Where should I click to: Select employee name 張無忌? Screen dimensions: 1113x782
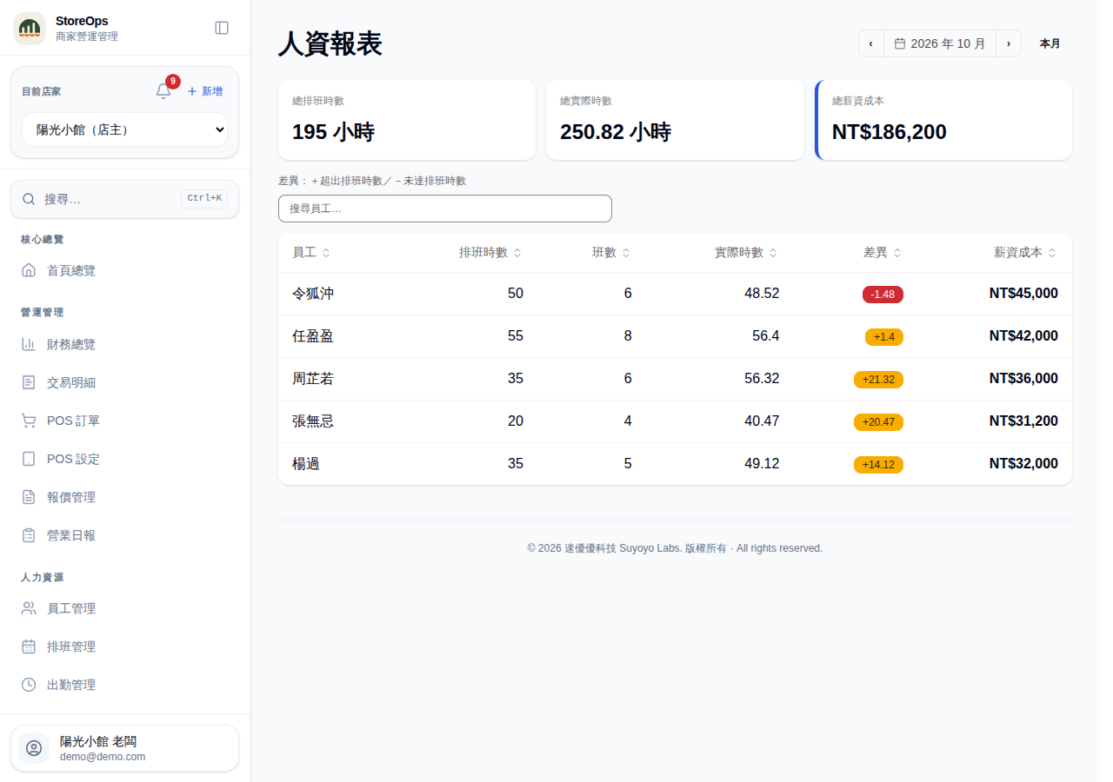point(313,421)
